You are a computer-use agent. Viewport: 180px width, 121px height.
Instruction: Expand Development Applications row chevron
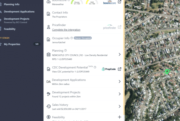point(119,81)
